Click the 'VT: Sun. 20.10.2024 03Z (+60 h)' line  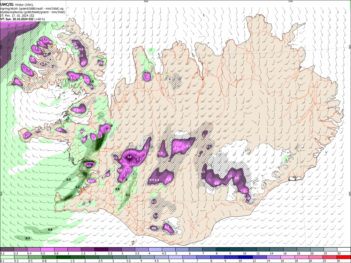tap(22, 19)
